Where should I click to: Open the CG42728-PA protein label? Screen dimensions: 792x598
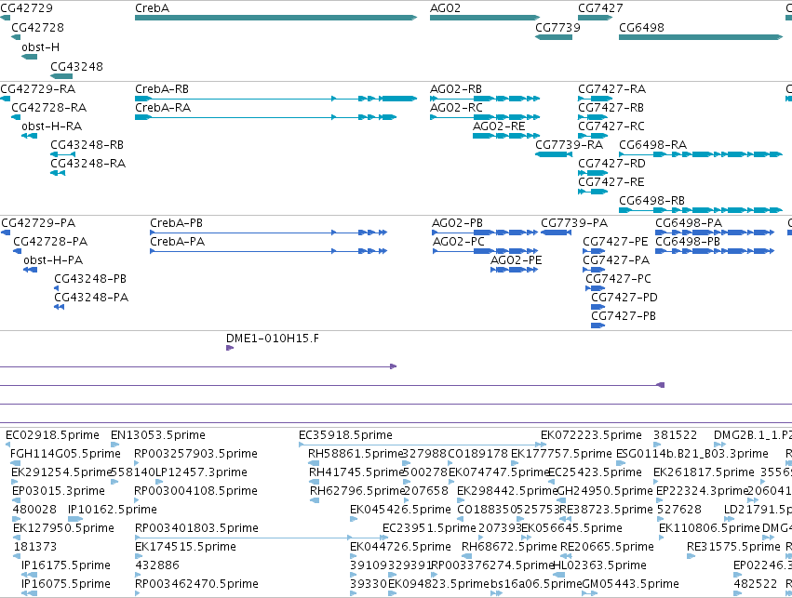coord(50,242)
